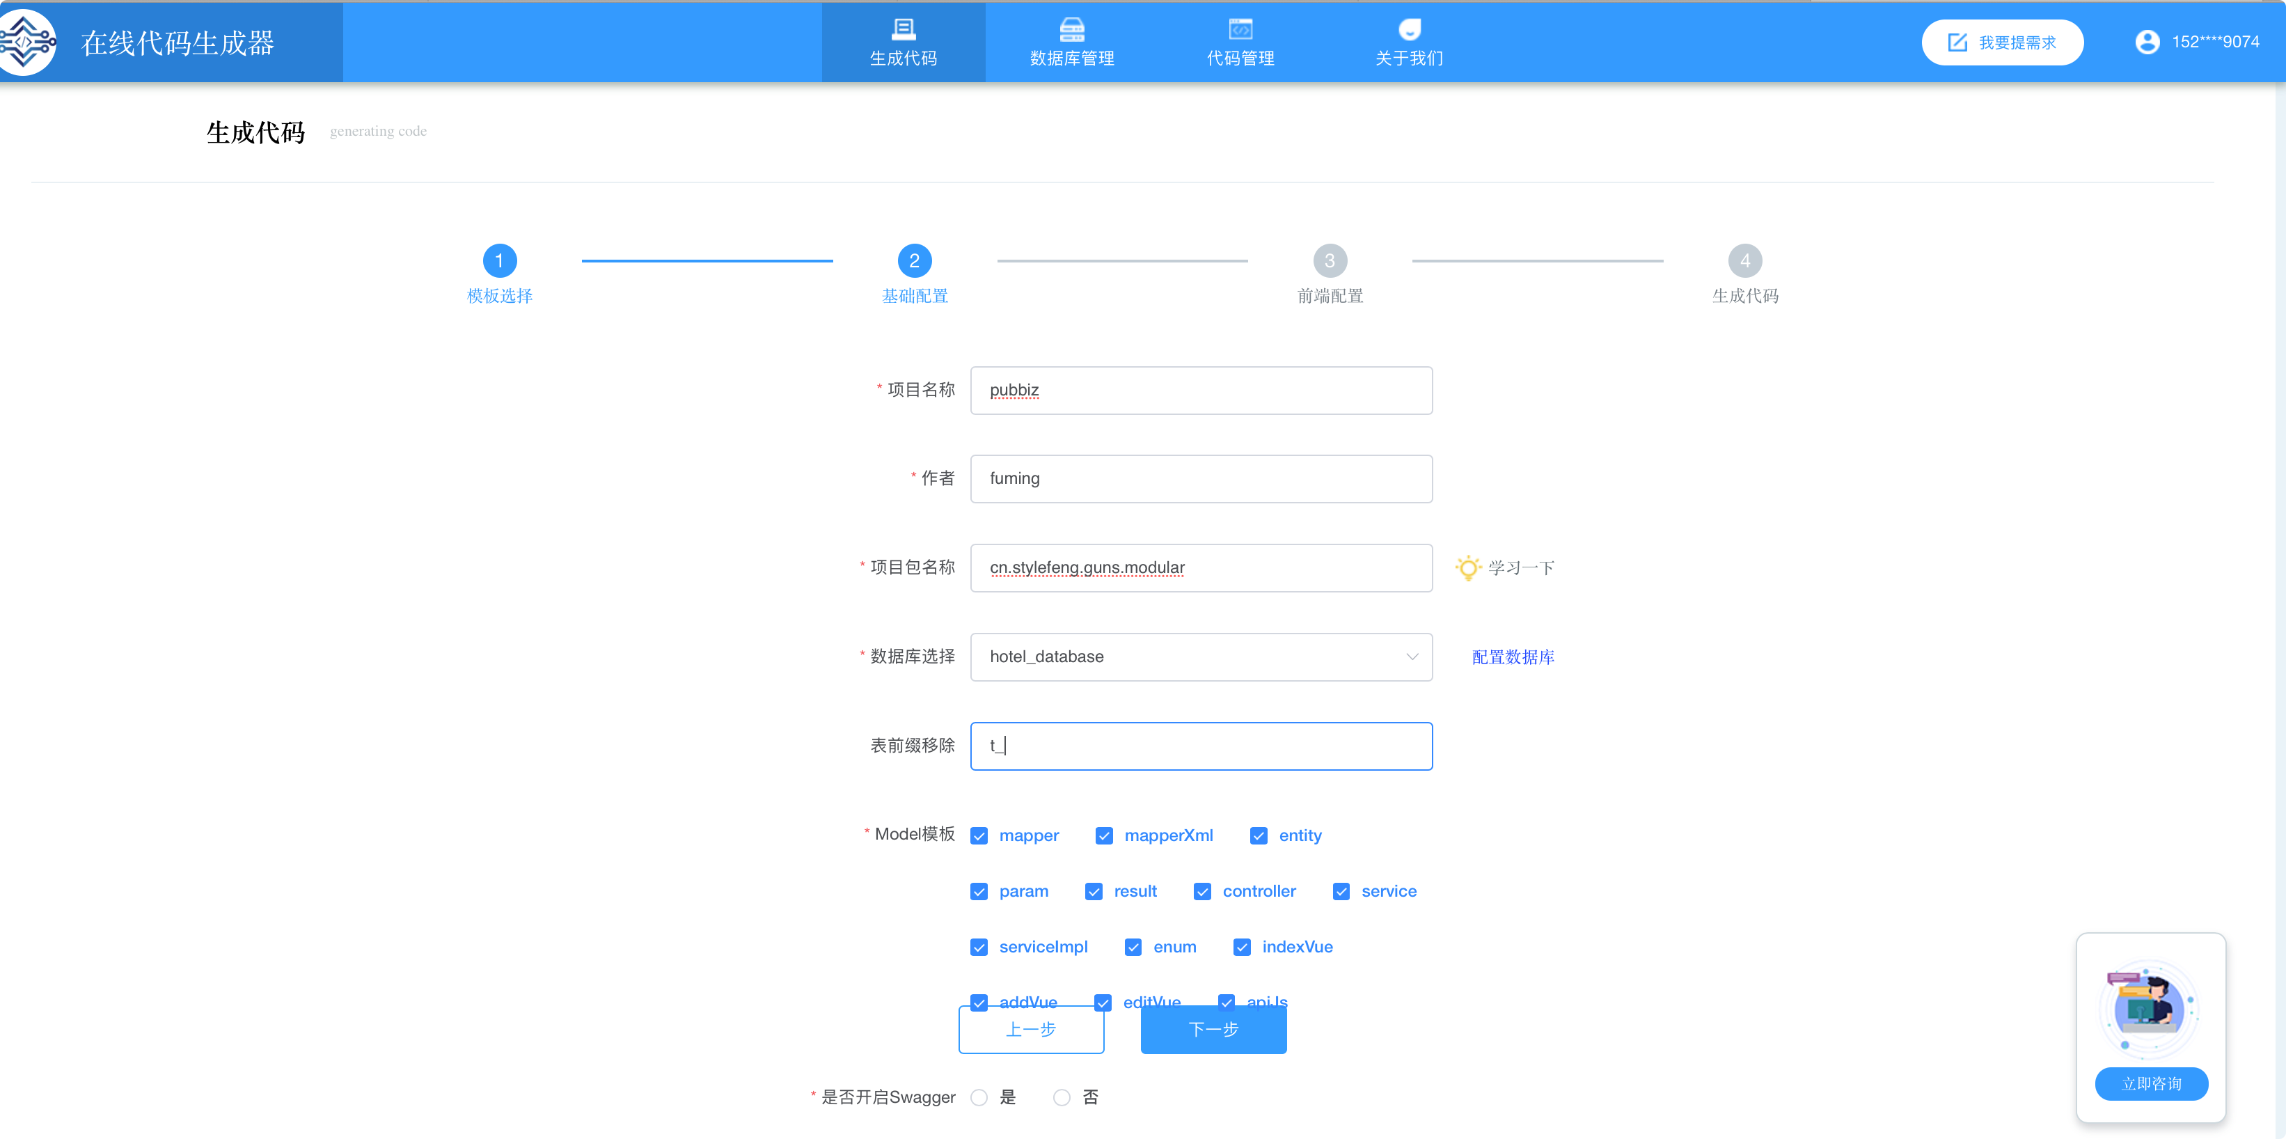The height and width of the screenshot is (1139, 2286).
Task: Click the 下一步 proceed button
Action: point(1213,1030)
